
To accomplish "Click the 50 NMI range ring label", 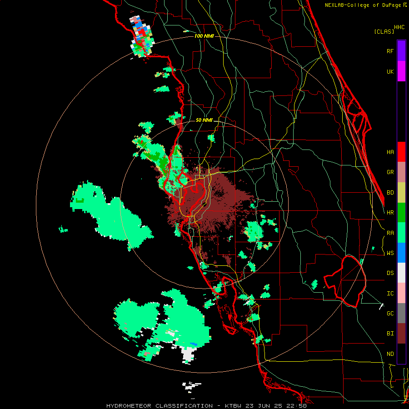I will click(x=204, y=120).
